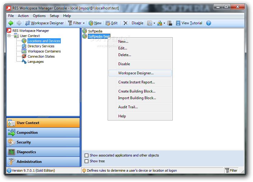Select Languages in the tree
Image resolution: width=253 pixels, height=182 pixels.
pyautogui.click(x=36, y=62)
